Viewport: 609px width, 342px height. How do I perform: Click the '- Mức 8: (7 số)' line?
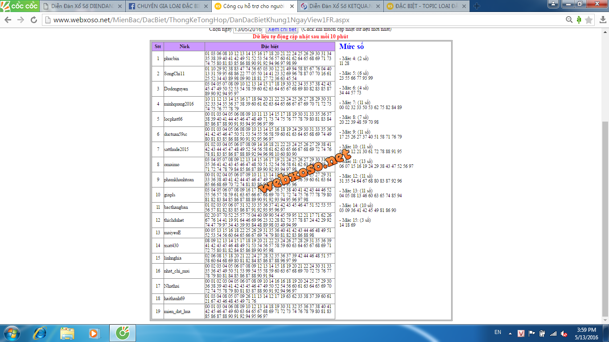354,117
